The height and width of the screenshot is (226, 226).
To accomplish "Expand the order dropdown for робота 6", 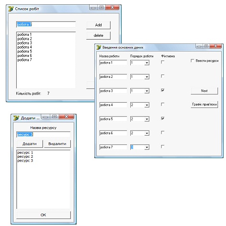I will point(147,133).
